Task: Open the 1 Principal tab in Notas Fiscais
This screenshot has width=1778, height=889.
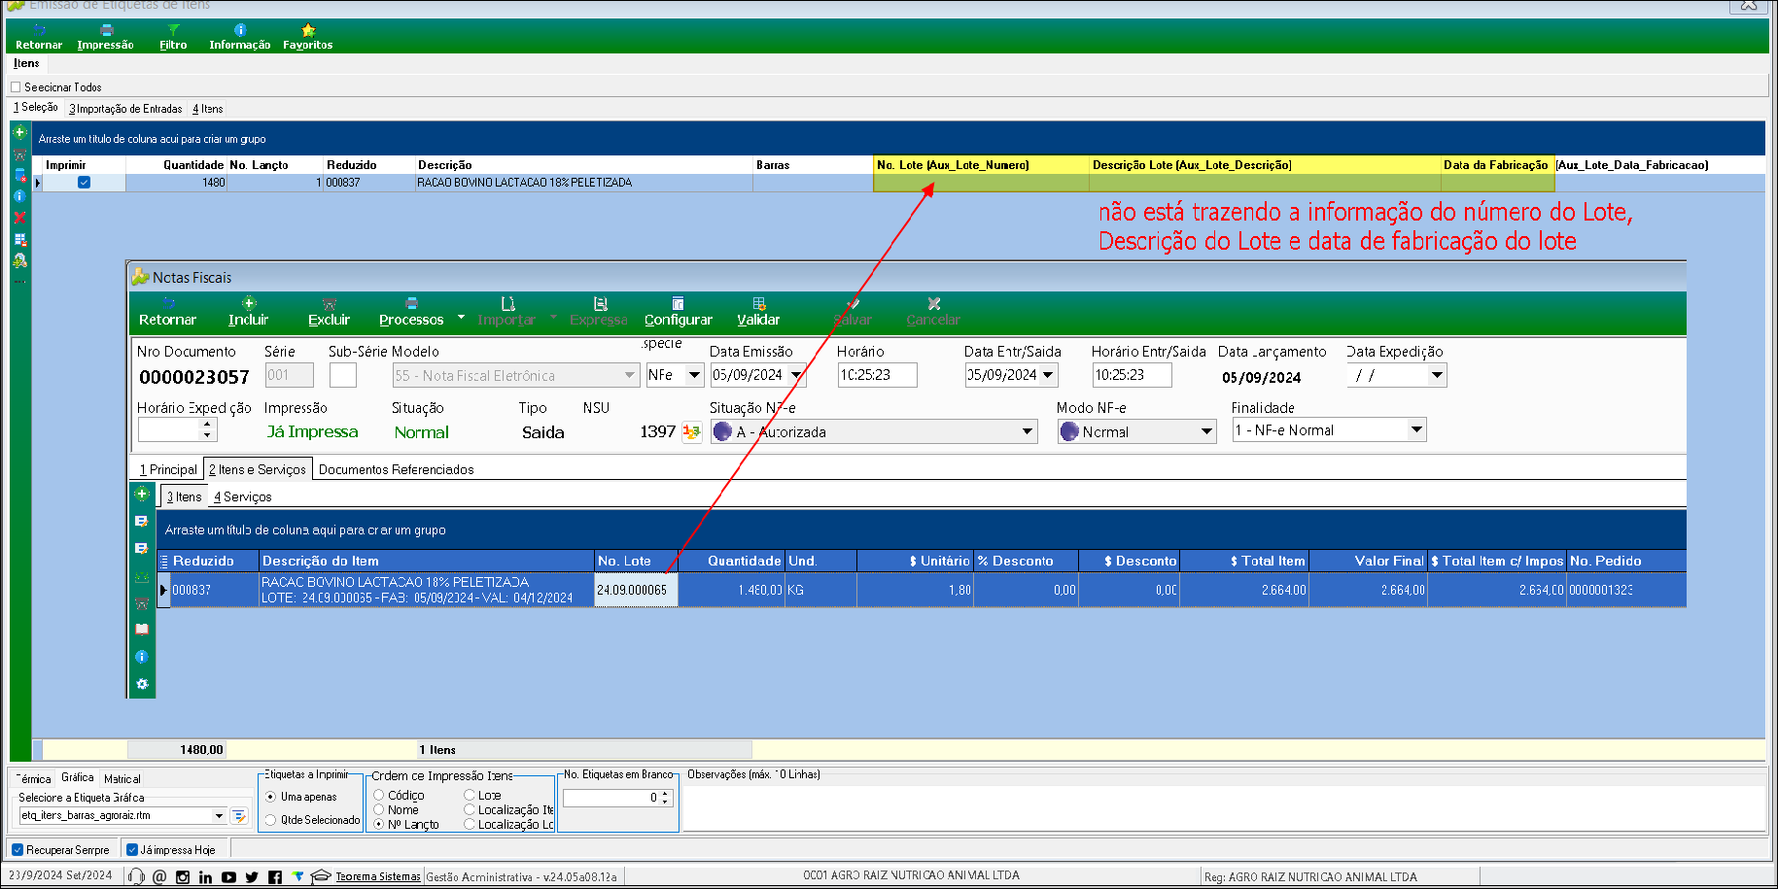Action: [168, 469]
